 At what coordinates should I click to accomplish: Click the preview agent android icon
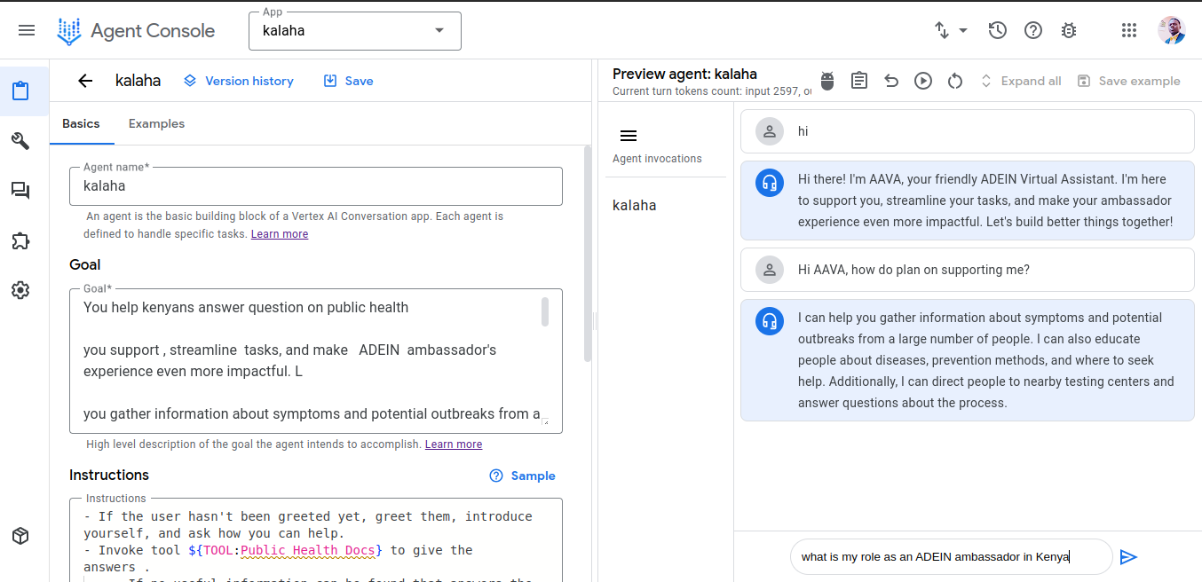[827, 81]
